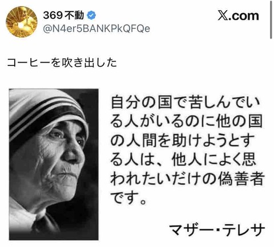Viewport: 274px width, 247px height.
Task: Click the X logo glyph in X.com
Action: (x=222, y=16)
